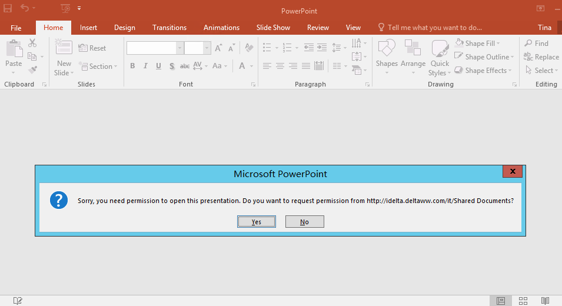The width and height of the screenshot is (562, 306).
Task: Click the Numbering list icon
Action: pyautogui.click(x=287, y=48)
